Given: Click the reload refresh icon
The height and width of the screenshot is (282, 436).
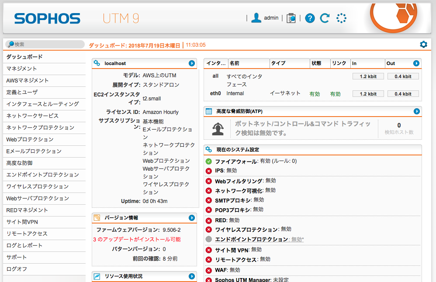Looking at the screenshot, I should point(325,18).
